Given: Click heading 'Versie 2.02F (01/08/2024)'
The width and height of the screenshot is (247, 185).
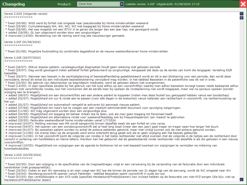Looking at the screenshot, I should click(23, 42).
